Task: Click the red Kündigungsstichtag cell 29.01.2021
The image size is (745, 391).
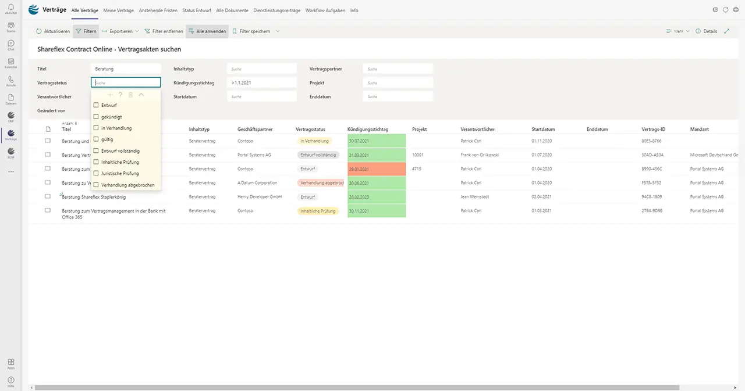Action: pos(376,169)
